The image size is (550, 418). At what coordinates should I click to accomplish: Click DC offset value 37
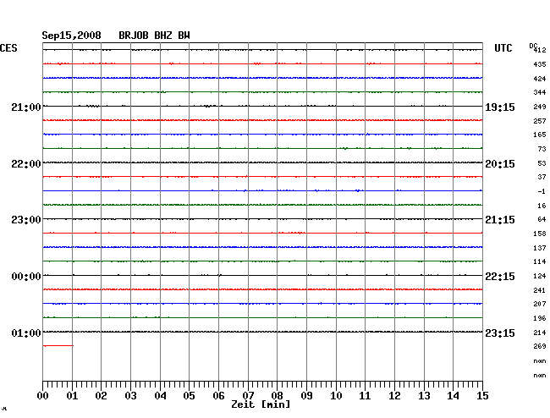point(542,177)
